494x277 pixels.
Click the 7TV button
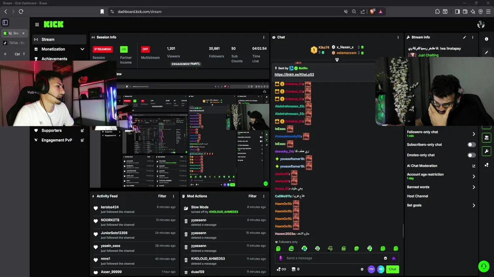tap(371, 269)
